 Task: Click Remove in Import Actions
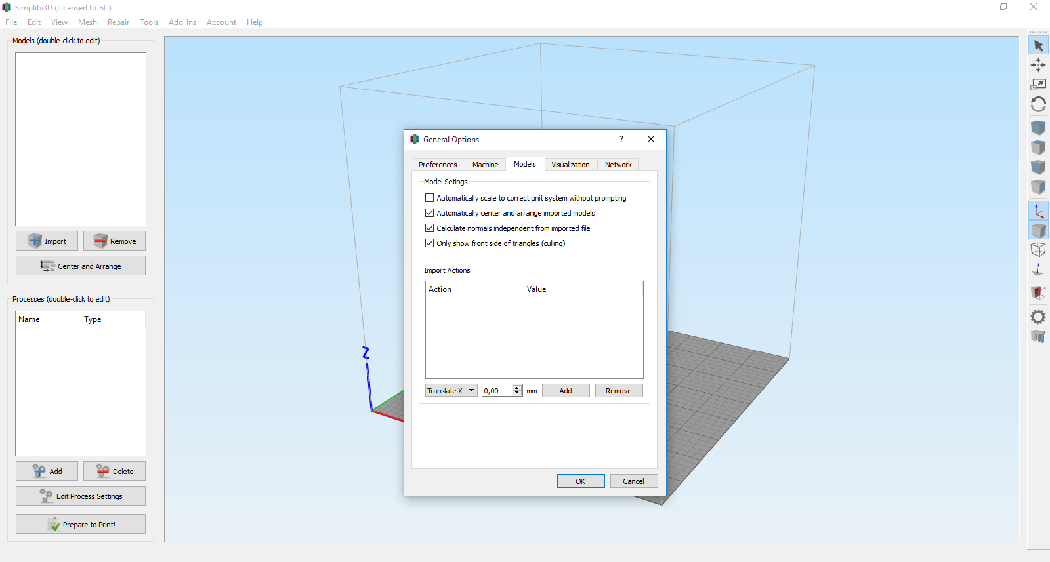pos(619,391)
